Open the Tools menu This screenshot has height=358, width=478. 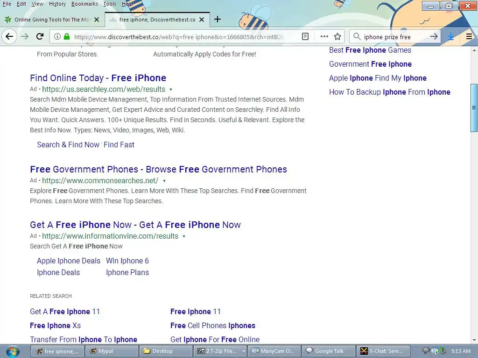coord(109,4)
